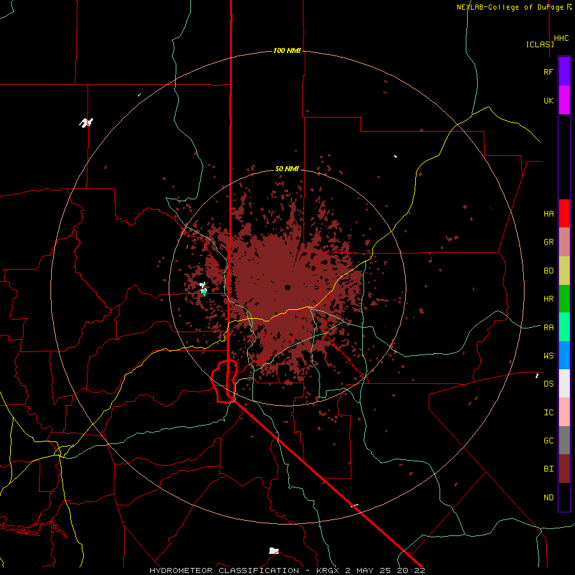Click the green rain echo near the radar's west edge
The image size is (575, 575).
pos(204,291)
